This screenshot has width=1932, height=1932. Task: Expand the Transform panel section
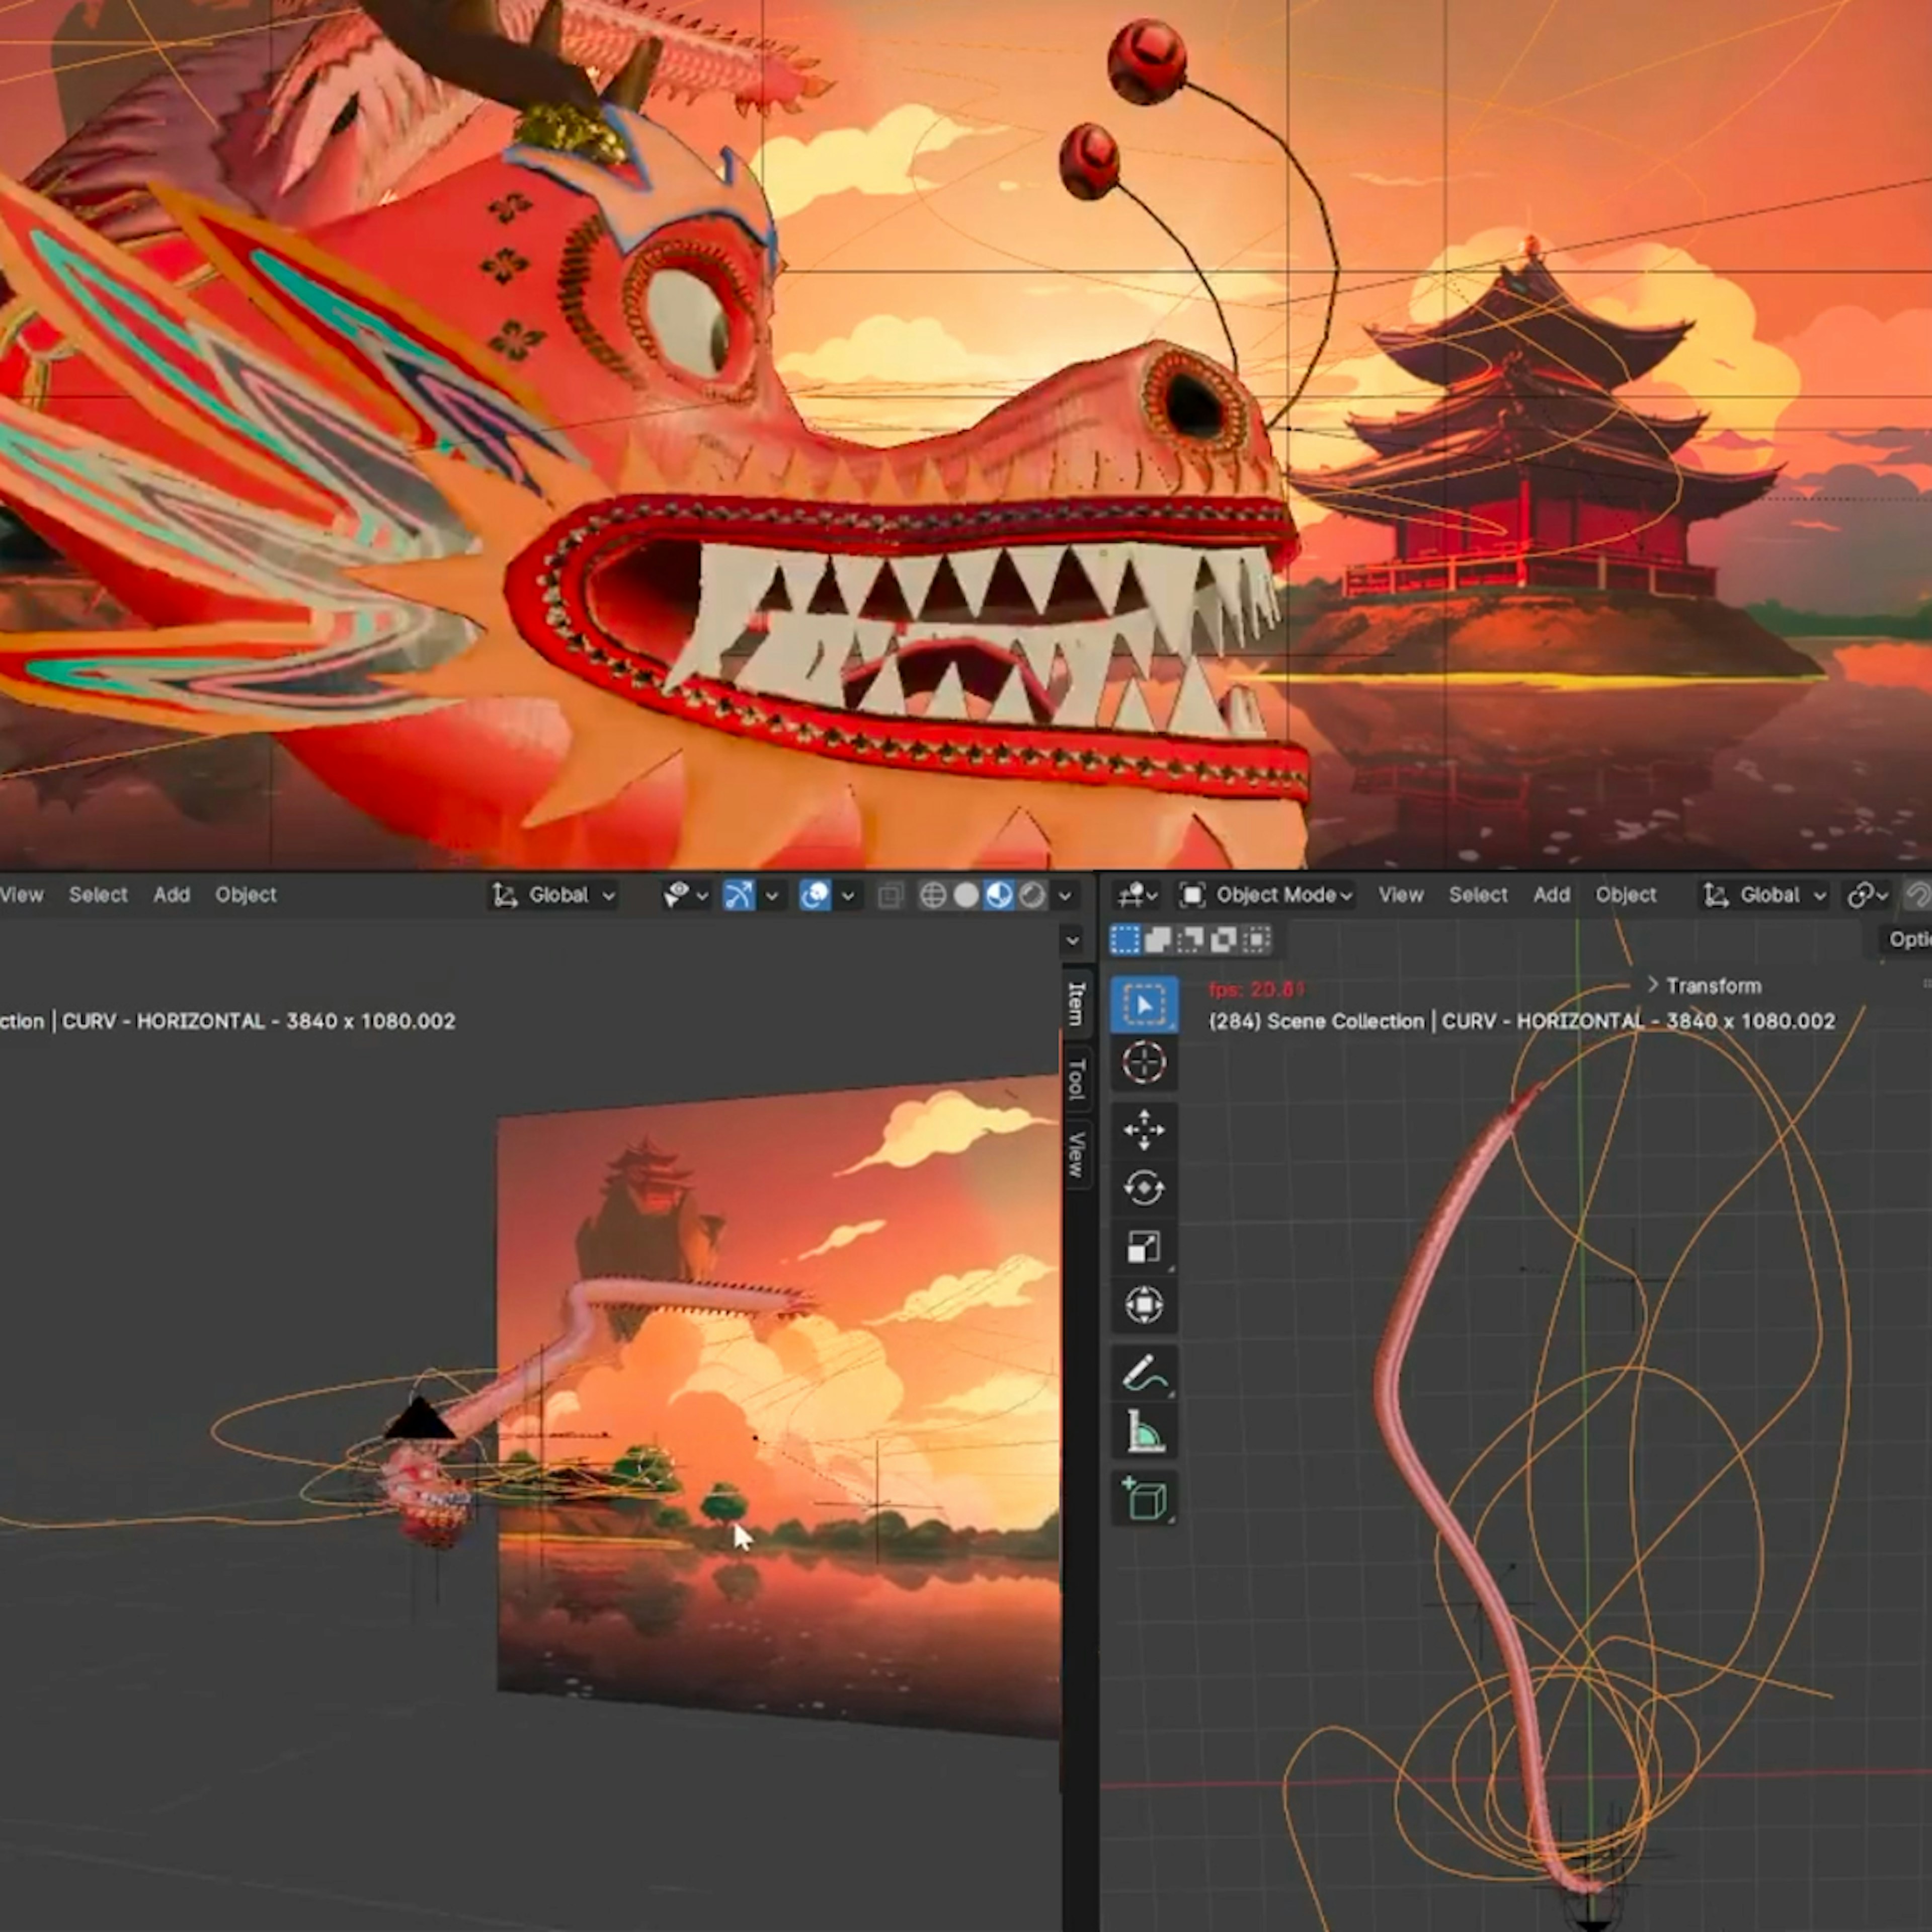tap(1704, 986)
